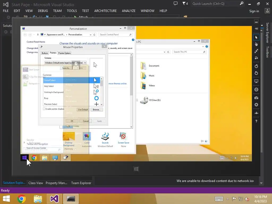
Task: Open Visual Studio notifications flag
Action: (x=185, y=3)
